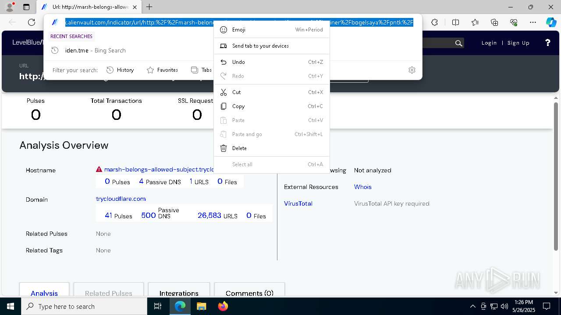
Task: Open Windows Start menu
Action: coord(11,306)
